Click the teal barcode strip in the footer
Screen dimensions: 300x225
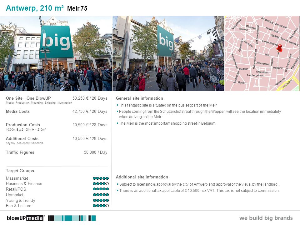(72, 218)
